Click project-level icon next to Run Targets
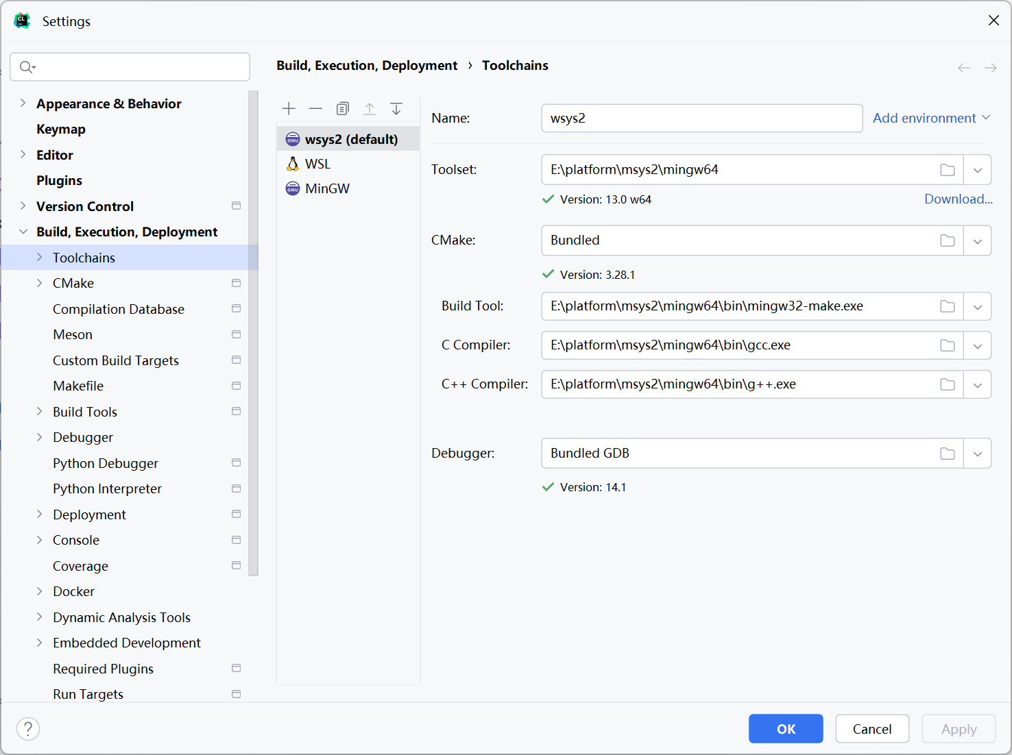 pyautogui.click(x=237, y=694)
